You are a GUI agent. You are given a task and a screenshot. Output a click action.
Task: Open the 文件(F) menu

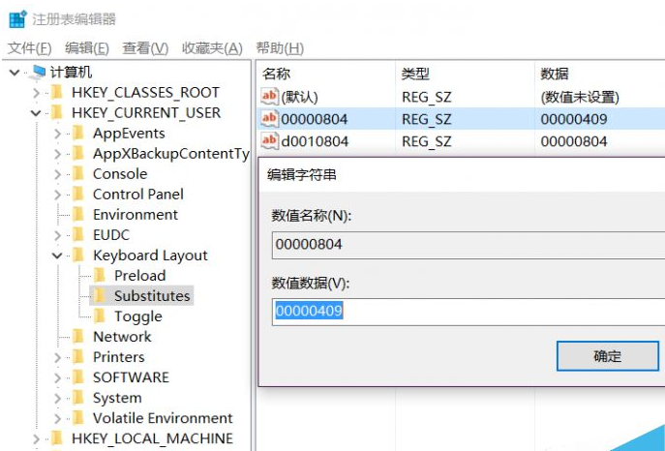29,48
